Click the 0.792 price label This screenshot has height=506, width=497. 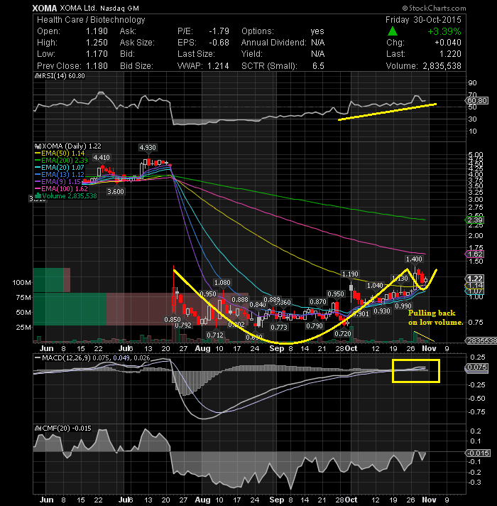[183, 325]
